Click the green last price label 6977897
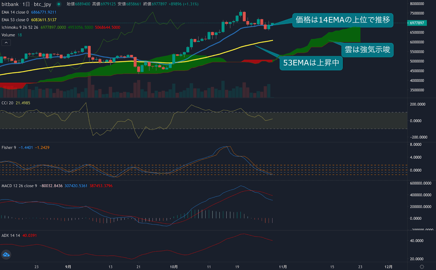Viewport: 436px width, 270px height. click(417, 23)
